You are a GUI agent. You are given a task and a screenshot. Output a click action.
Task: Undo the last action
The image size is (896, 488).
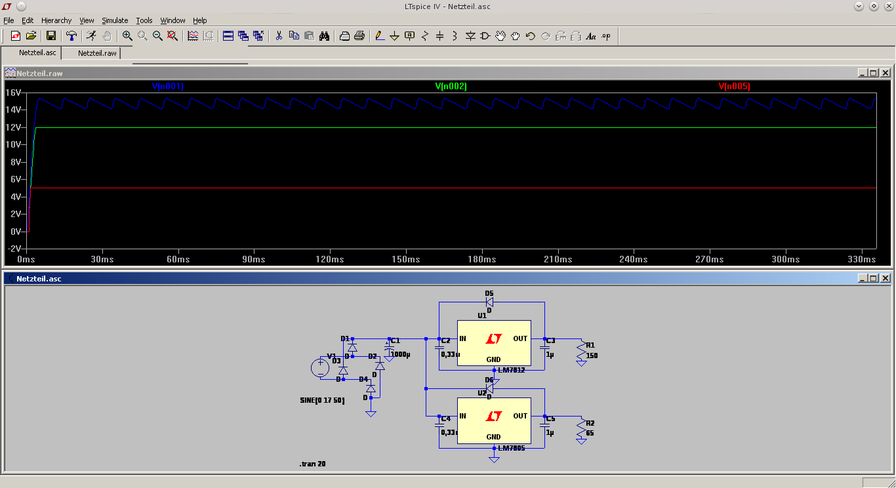[x=531, y=36]
